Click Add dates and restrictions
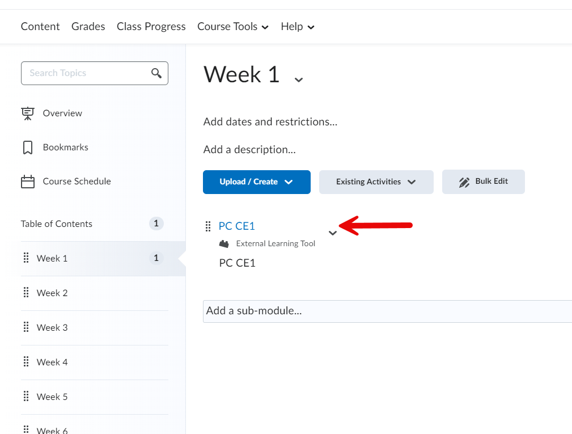 pyautogui.click(x=270, y=122)
